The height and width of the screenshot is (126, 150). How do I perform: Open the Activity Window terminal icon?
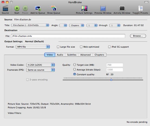click(x=122, y=8)
